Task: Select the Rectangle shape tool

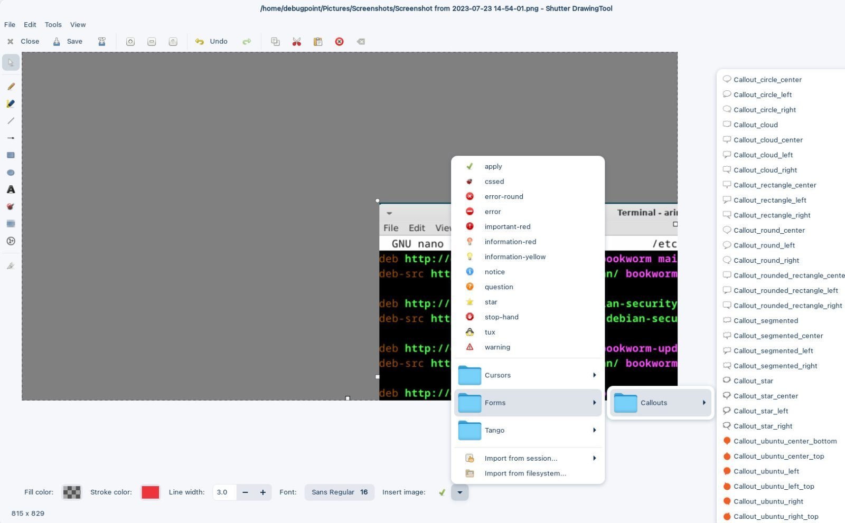Action: [x=10, y=155]
